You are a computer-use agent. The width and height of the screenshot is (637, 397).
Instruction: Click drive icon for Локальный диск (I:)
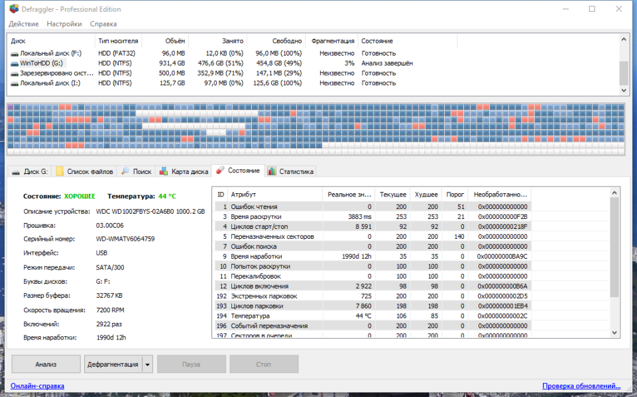(15, 83)
